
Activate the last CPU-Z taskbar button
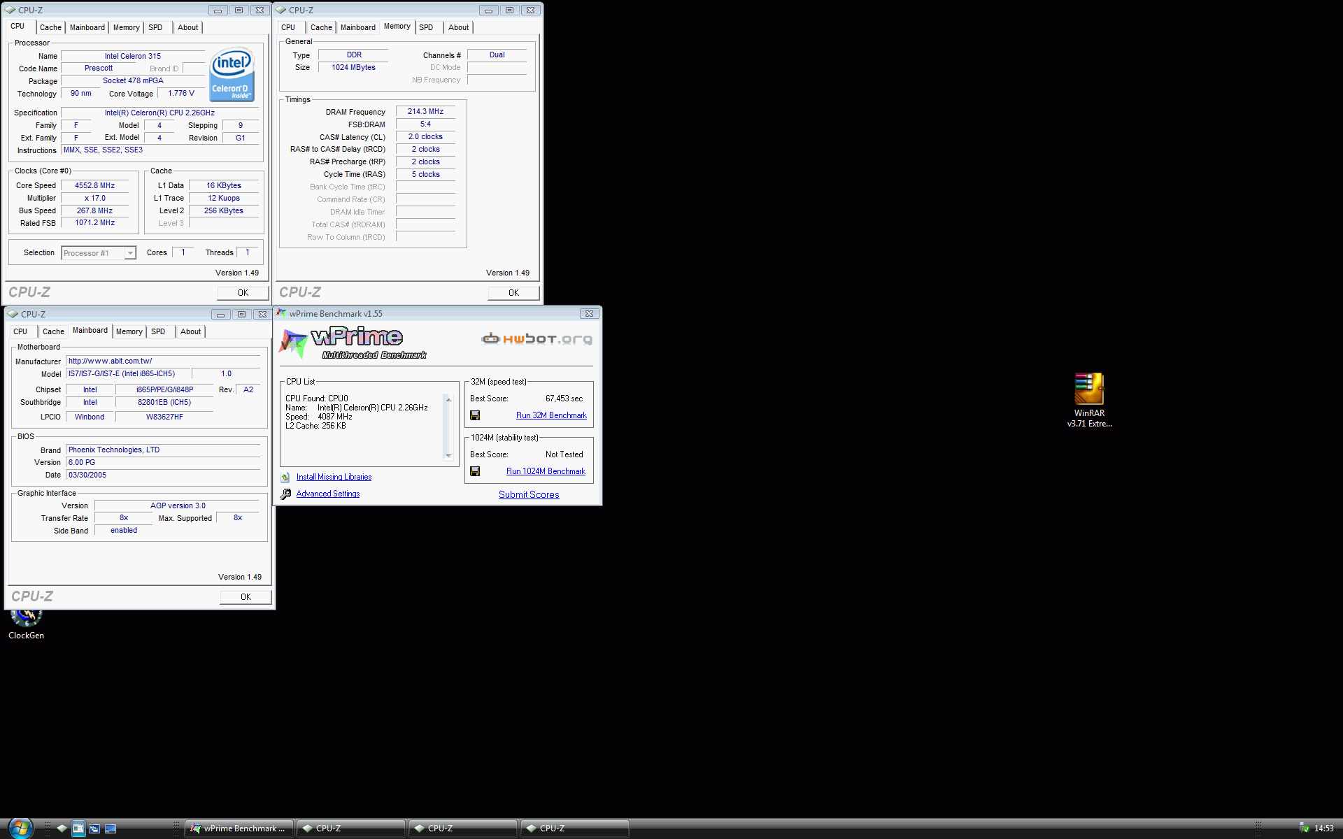575,829
